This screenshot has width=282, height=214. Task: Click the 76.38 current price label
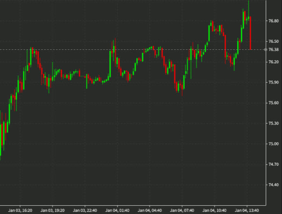point(274,49)
